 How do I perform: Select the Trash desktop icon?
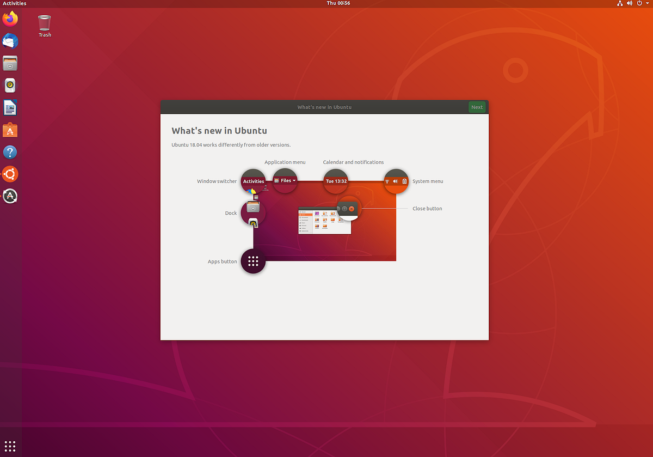45,26
